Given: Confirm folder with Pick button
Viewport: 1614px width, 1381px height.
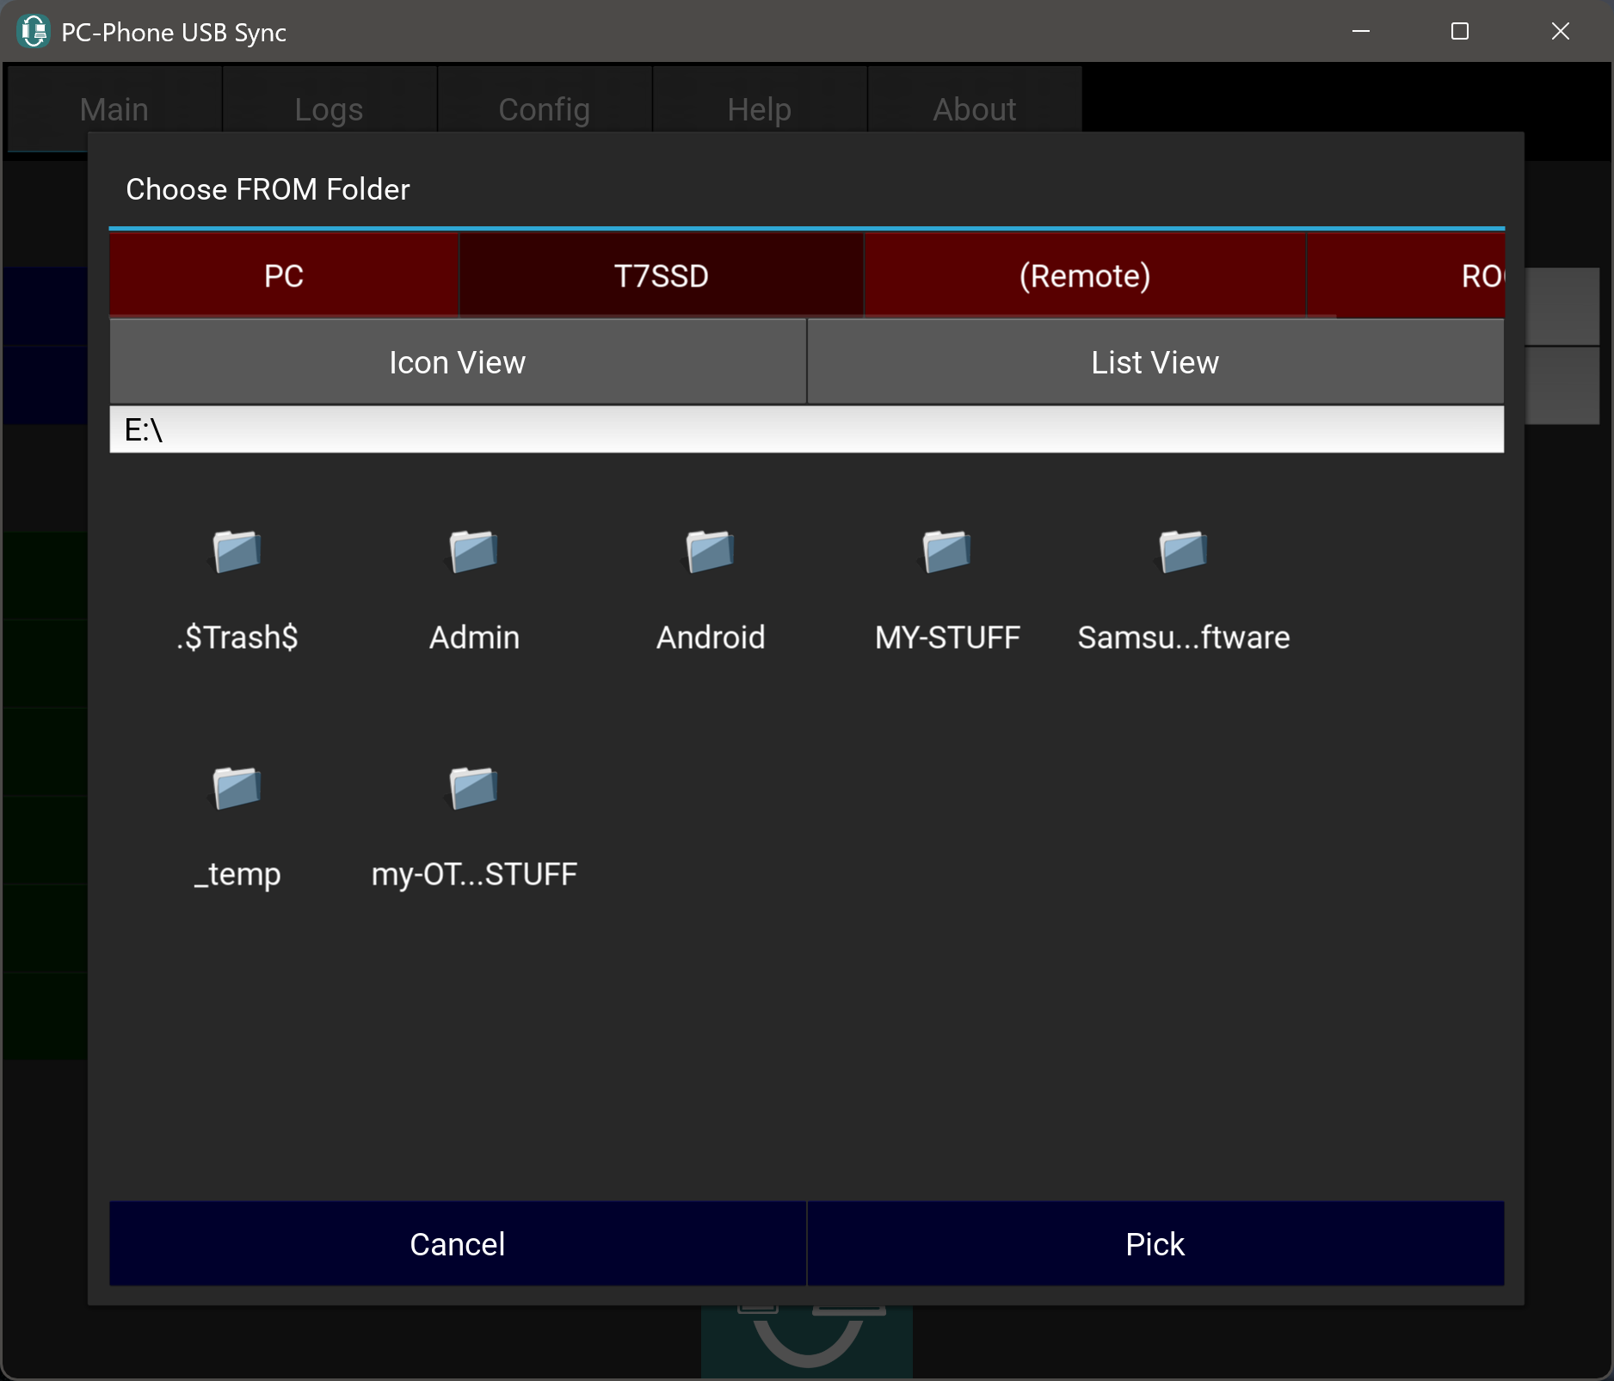Looking at the screenshot, I should click(x=1155, y=1244).
